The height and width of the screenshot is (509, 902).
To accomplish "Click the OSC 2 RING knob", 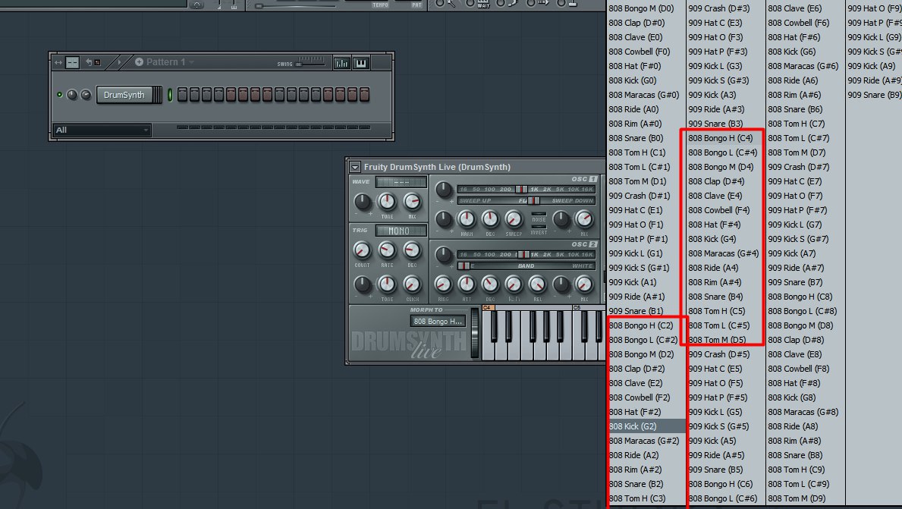I will [x=443, y=284].
